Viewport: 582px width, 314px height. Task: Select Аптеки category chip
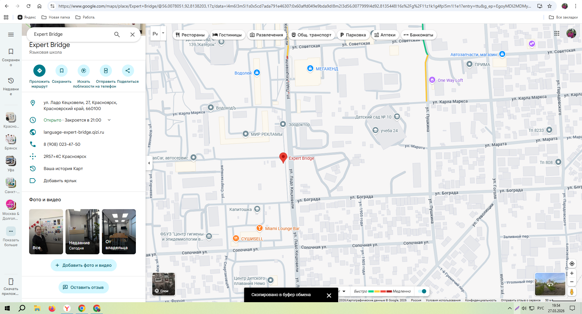(x=385, y=35)
